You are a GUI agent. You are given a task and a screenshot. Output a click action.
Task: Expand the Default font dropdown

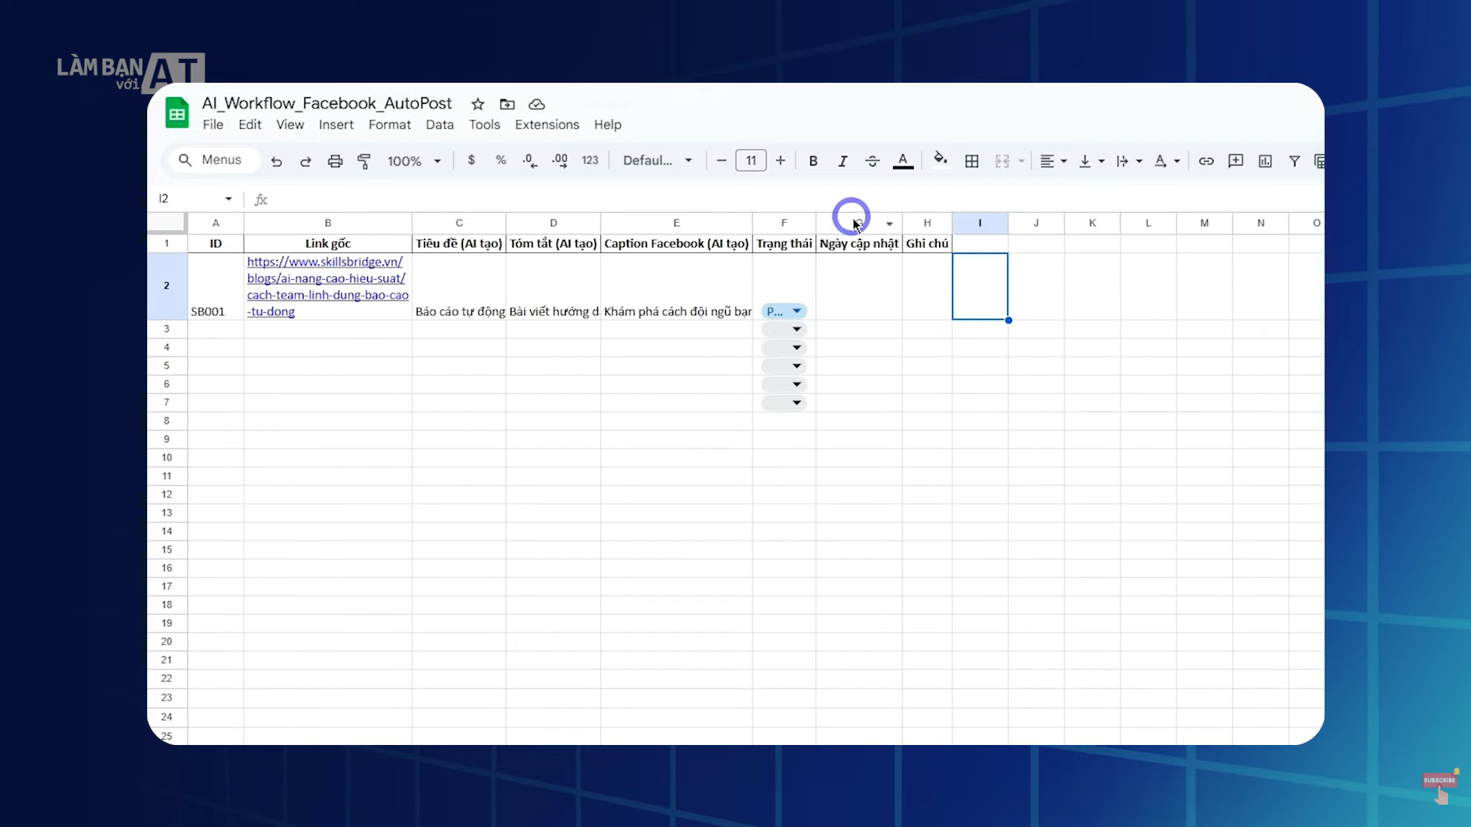[657, 160]
